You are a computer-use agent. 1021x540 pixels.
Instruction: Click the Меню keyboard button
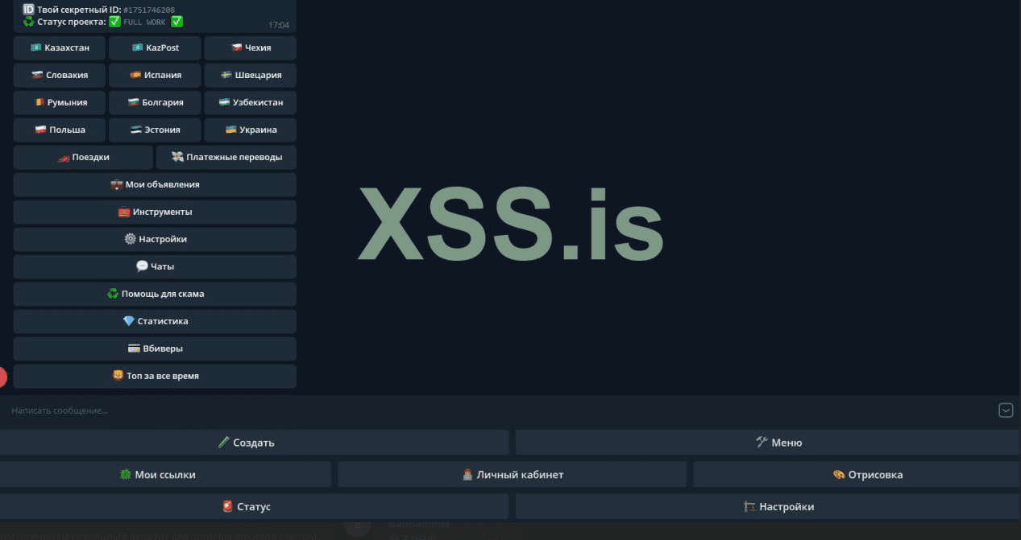pos(768,443)
